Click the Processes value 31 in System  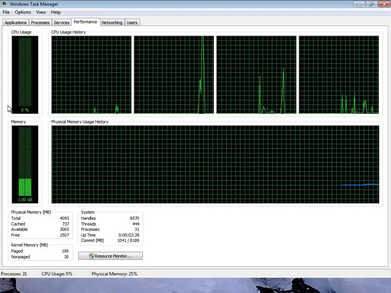[x=137, y=229]
